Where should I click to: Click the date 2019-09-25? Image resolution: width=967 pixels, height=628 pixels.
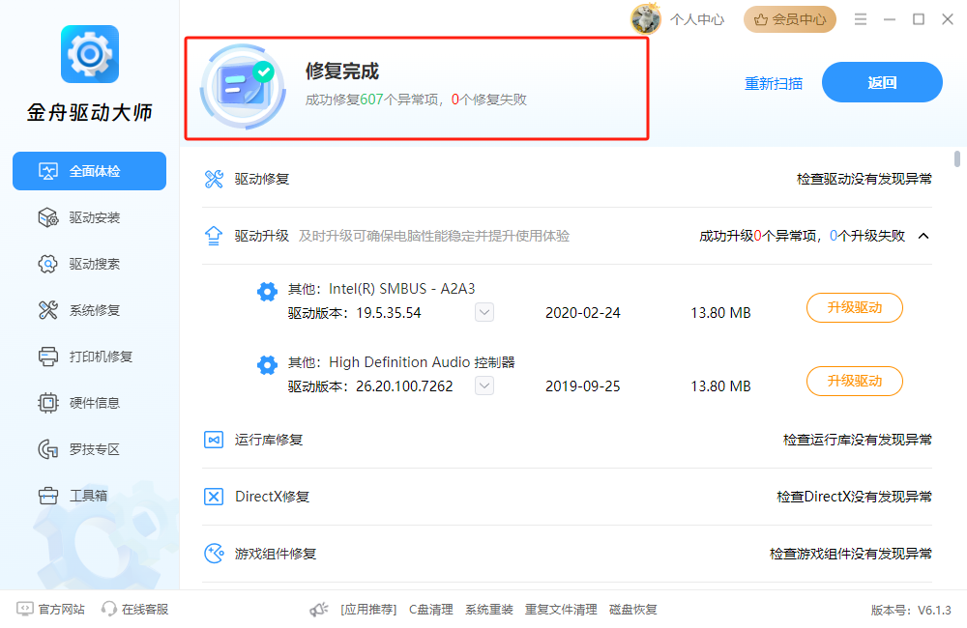tap(583, 386)
